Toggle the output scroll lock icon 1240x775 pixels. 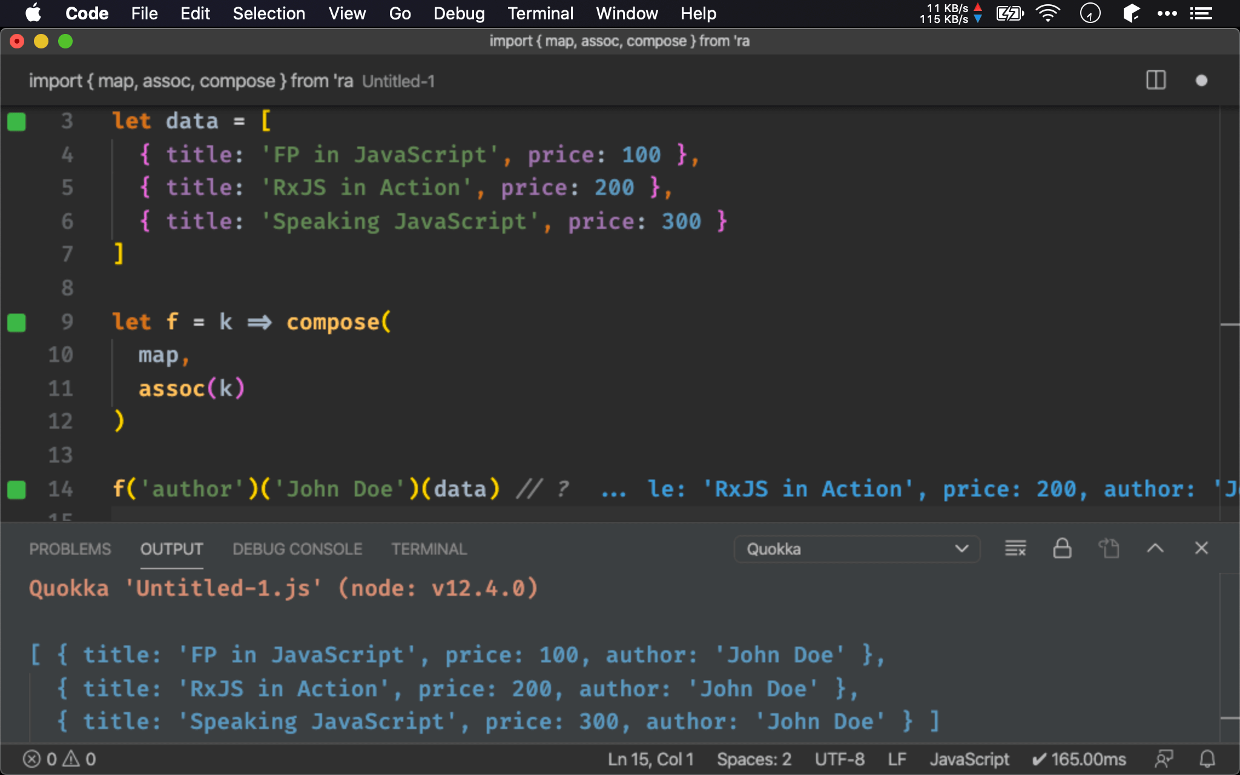tap(1062, 549)
